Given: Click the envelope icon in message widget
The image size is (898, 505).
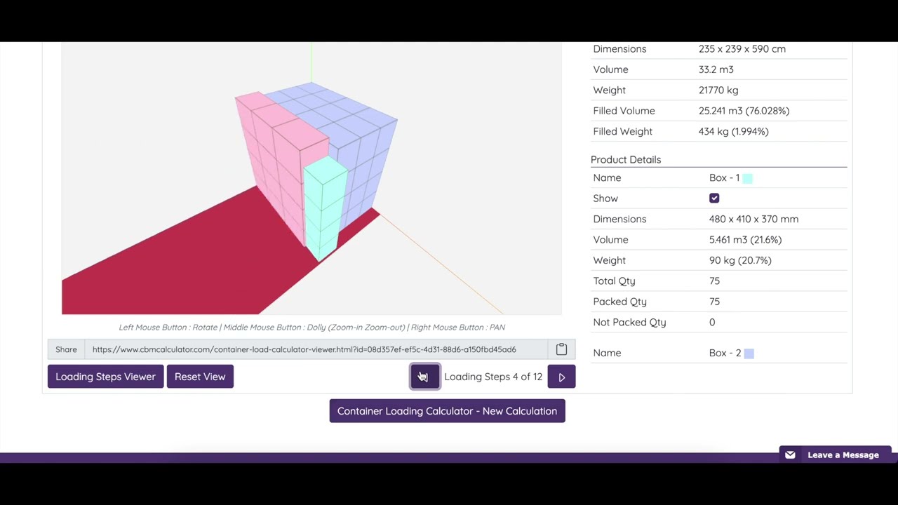Looking at the screenshot, I should coord(790,454).
